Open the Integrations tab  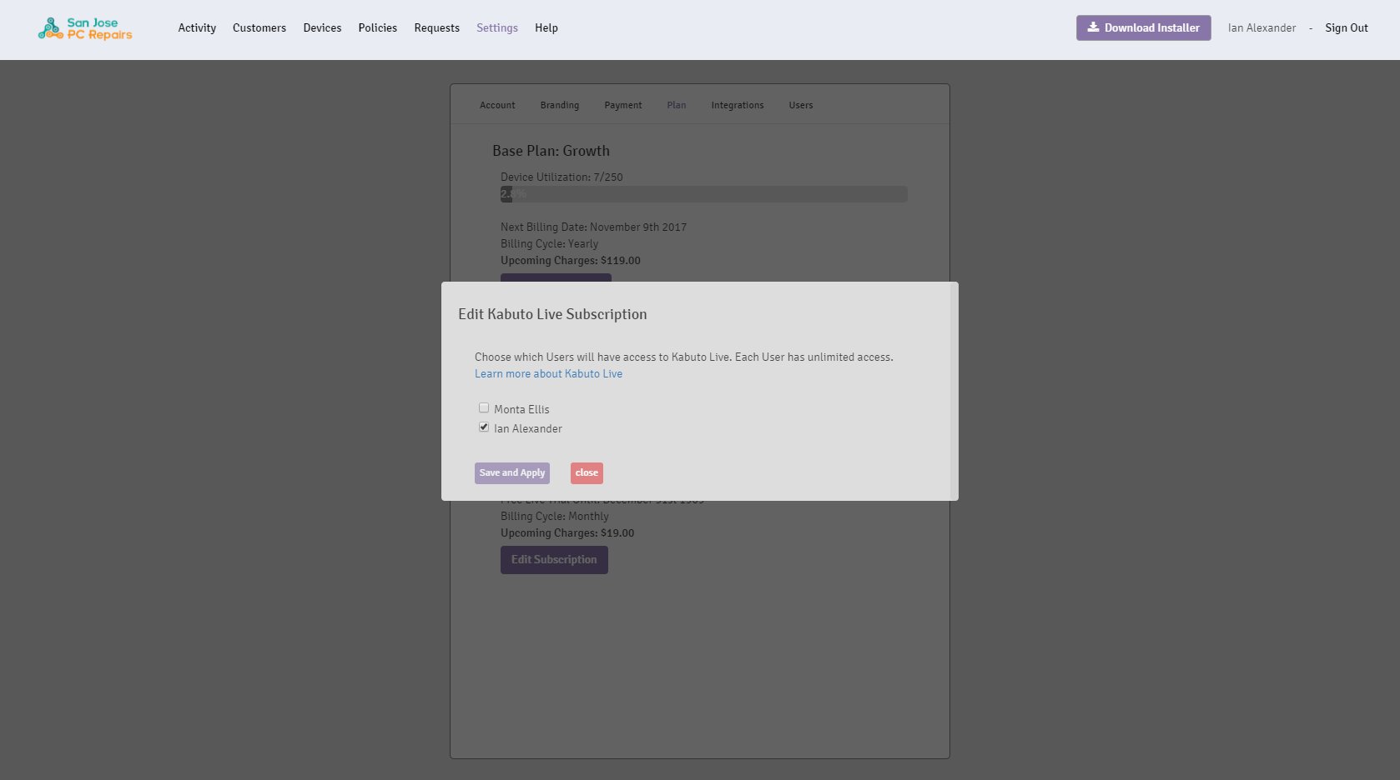pyautogui.click(x=738, y=105)
